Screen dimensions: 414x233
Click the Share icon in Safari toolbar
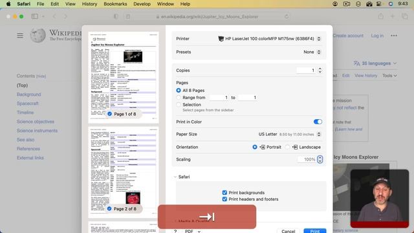380,16
